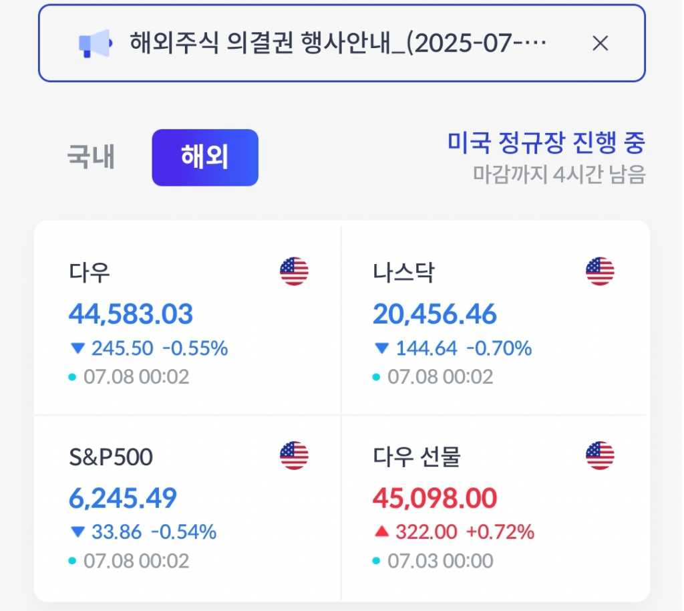Screen dimensions: 684x611
Task: Click the blue down arrow on 나스닥
Action: [x=381, y=348]
